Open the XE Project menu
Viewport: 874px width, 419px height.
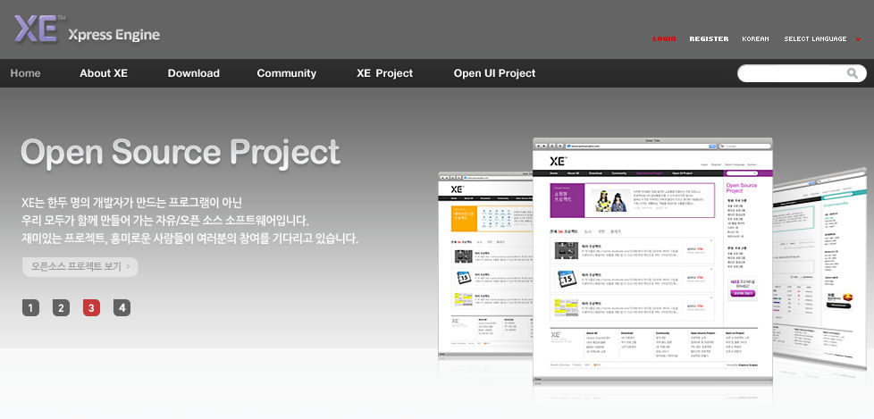pyautogui.click(x=384, y=73)
